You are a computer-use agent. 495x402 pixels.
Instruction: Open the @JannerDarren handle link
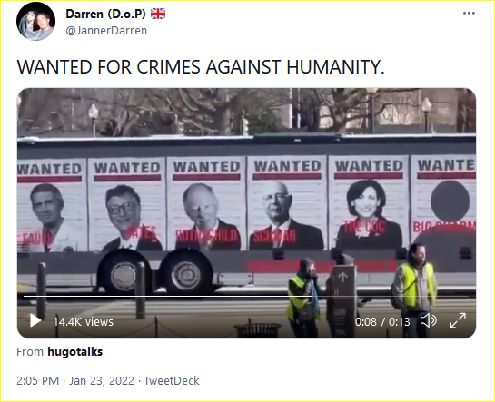click(106, 31)
